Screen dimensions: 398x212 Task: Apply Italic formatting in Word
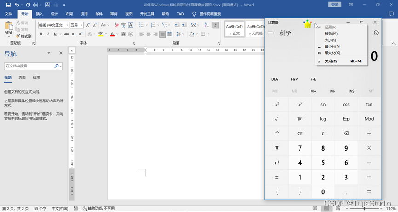tap(48, 34)
